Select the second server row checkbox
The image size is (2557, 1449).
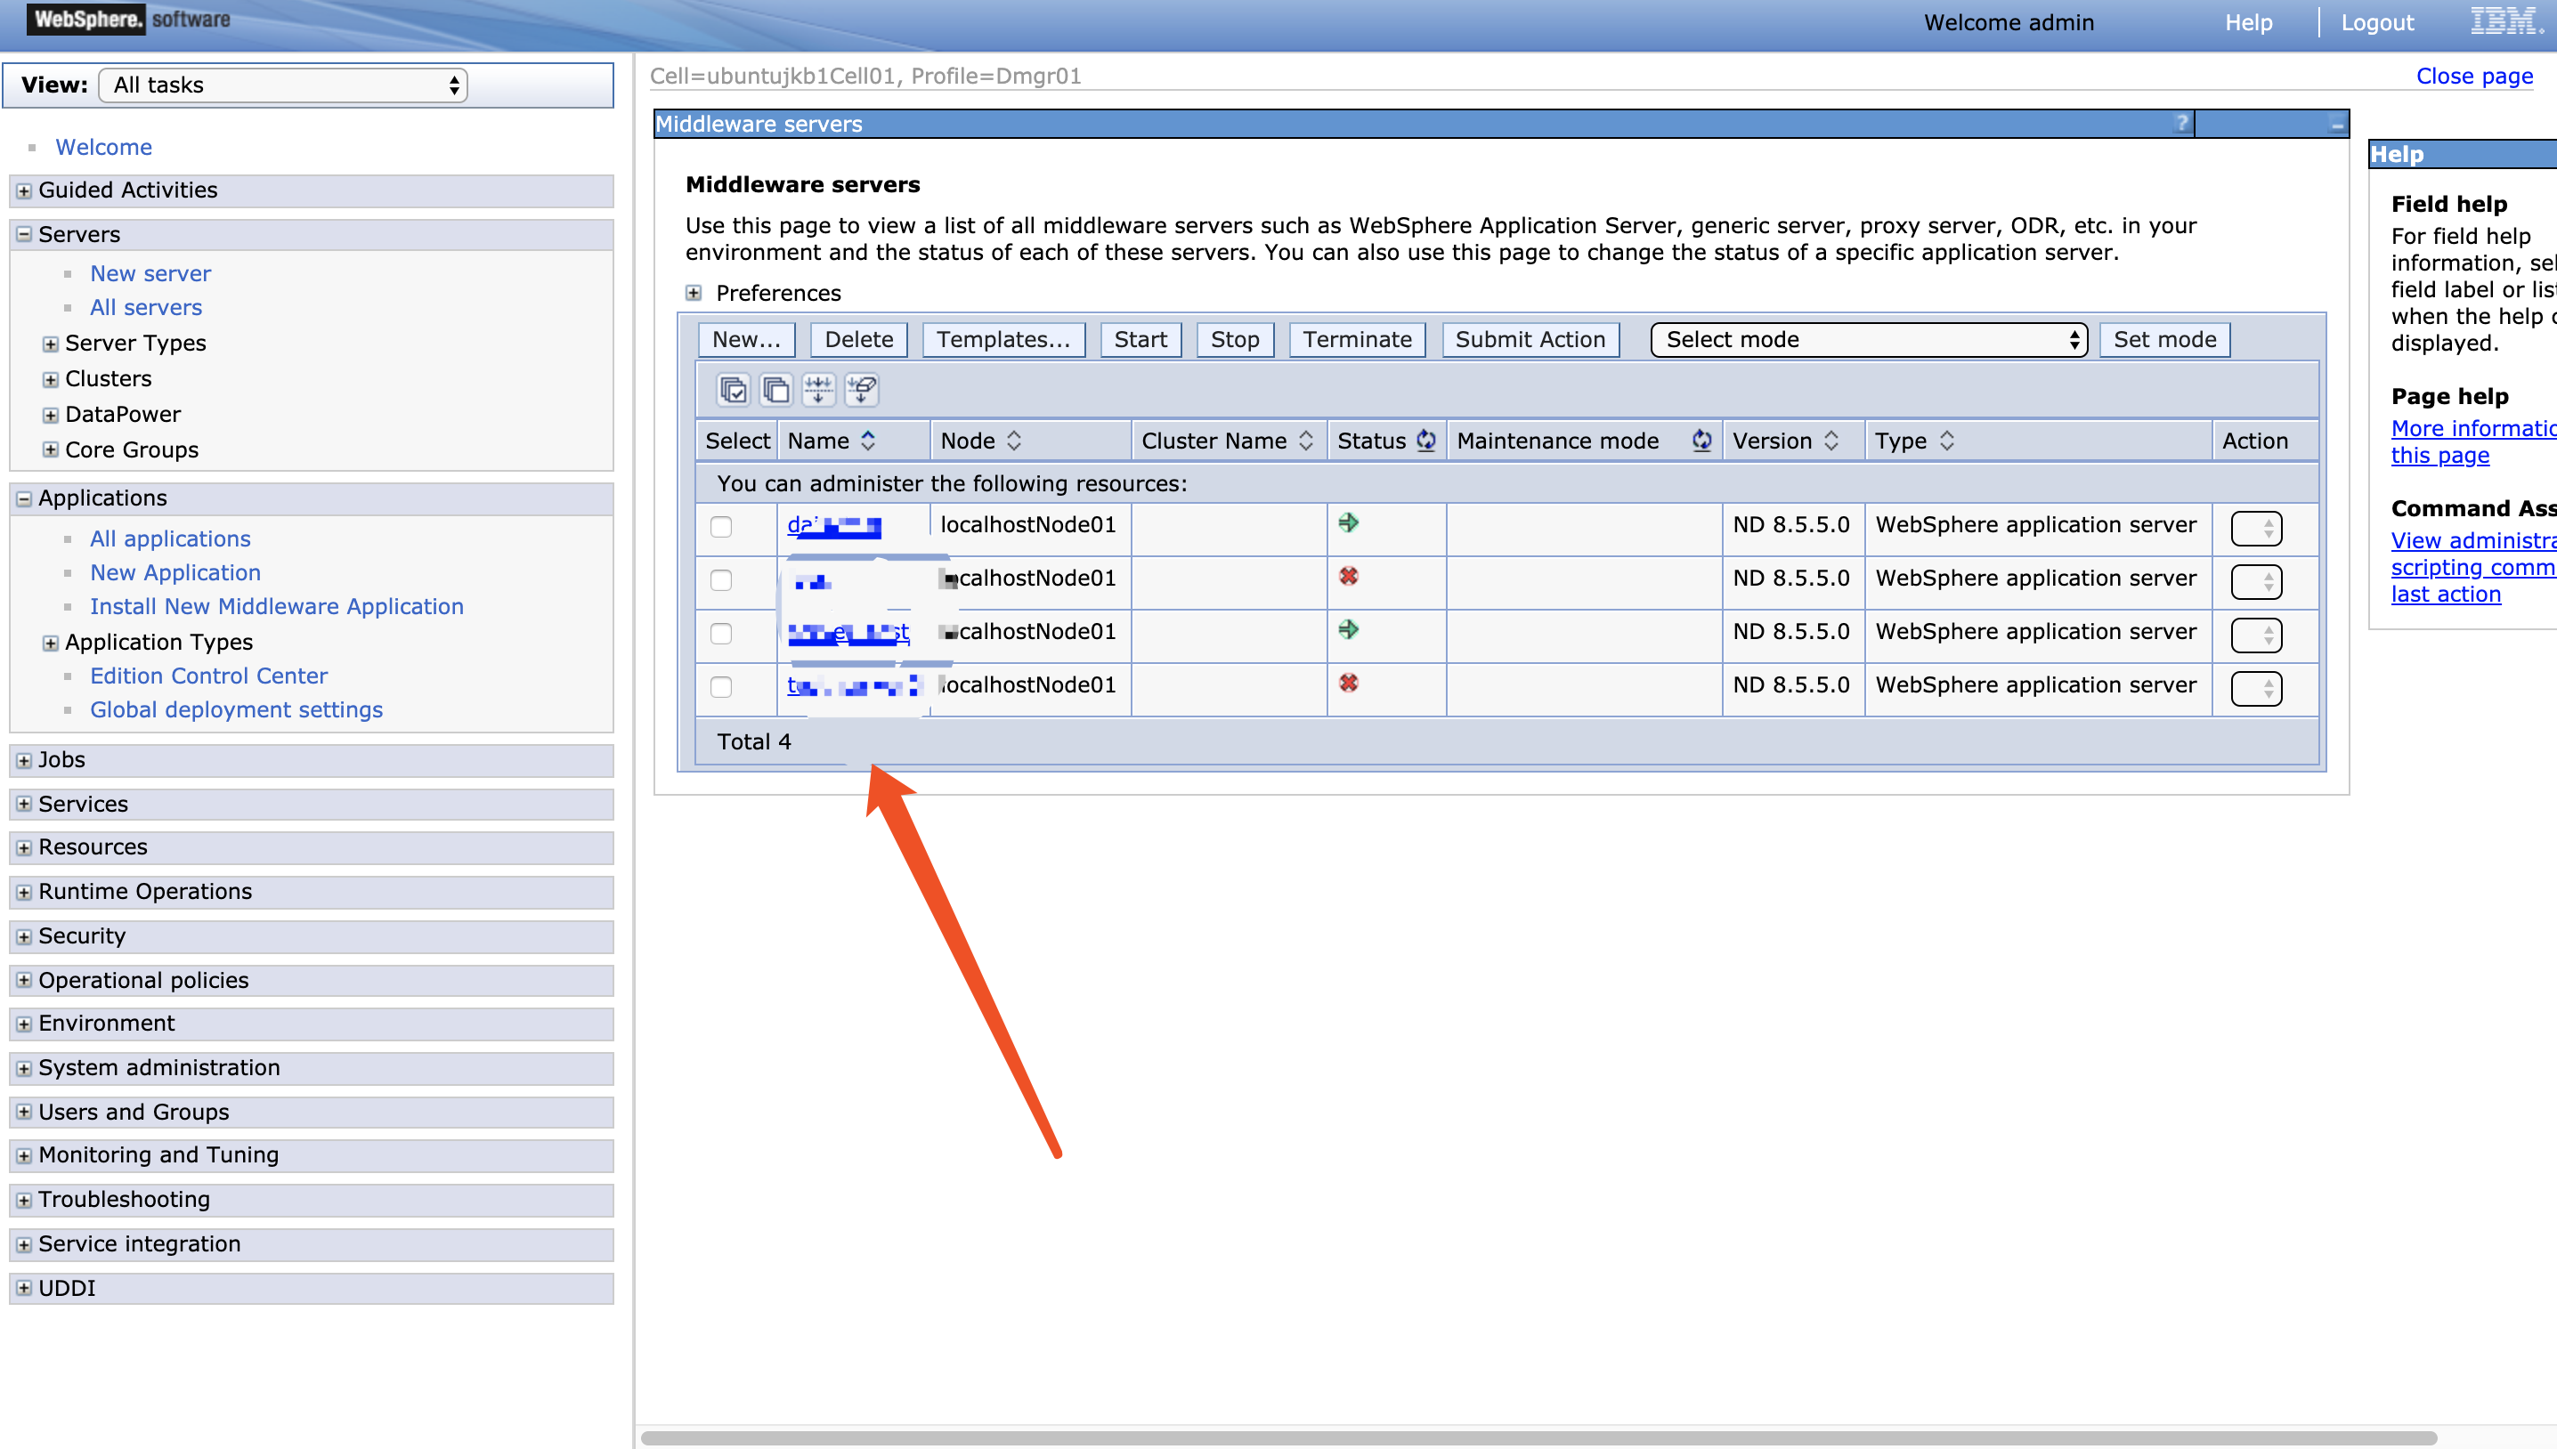(x=722, y=581)
